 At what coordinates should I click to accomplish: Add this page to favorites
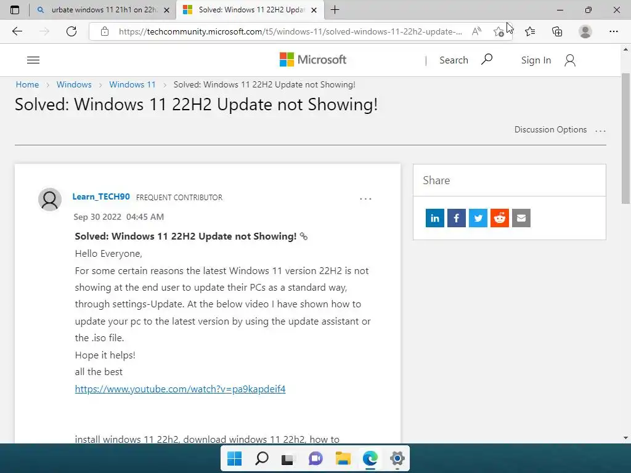click(x=499, y=31)
